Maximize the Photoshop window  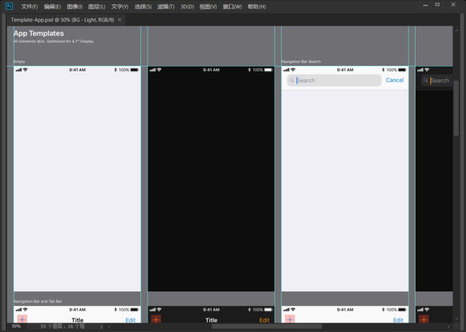tap(437, 5)
